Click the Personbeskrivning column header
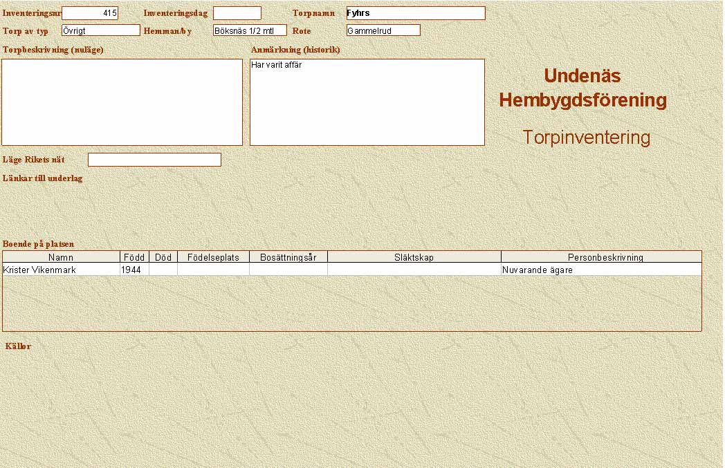The height and width of the screenshot is (468, 725). pos(600,257)
